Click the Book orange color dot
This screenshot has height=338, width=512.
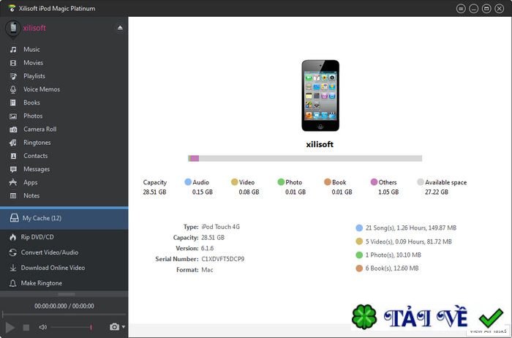coord(328,182)
